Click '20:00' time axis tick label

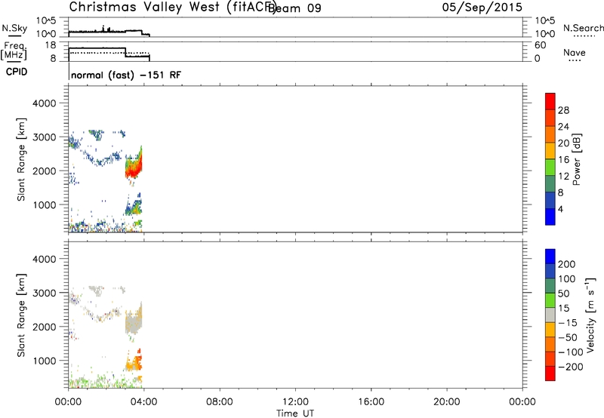tap(447, 402)
